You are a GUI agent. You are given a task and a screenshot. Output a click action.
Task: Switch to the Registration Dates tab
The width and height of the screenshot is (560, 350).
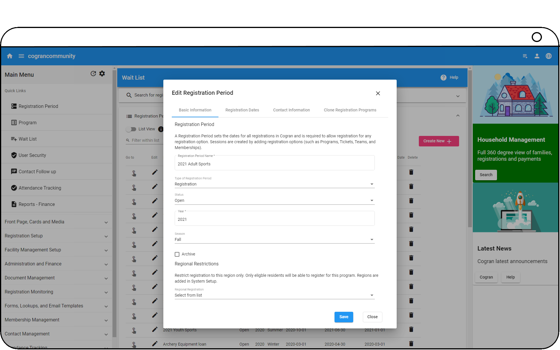coord(242,110)
